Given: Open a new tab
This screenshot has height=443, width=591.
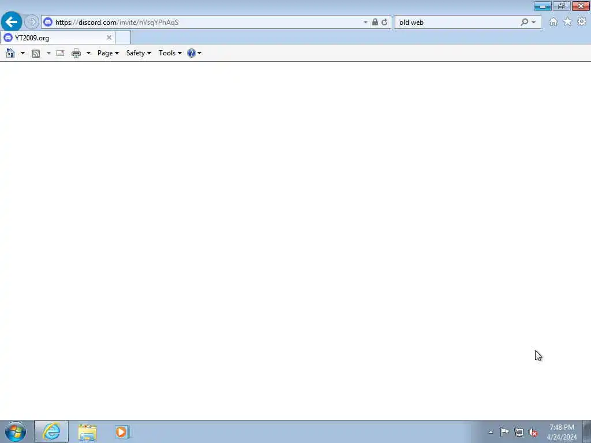Looking at the screenshot, I should click(x=123, y=37).
